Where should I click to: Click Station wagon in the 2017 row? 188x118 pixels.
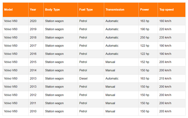[x=54, y=46]
